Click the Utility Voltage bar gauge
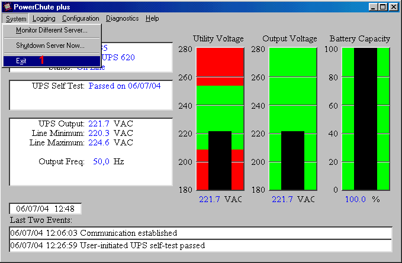The height and width of the screenshot is (263, 402). (220, 119)
